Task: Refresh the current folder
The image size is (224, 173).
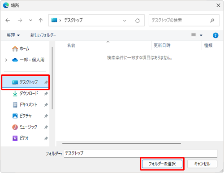Action: pos(138,21)
